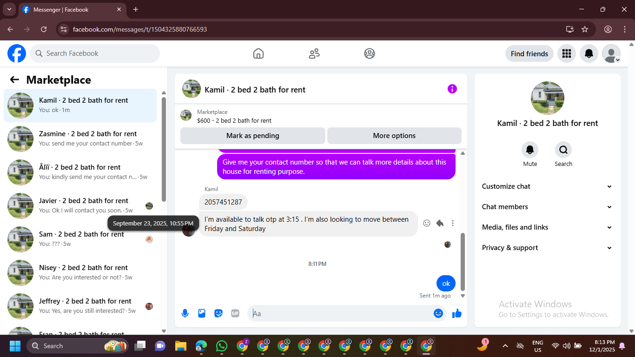Open File Explorer from the taskbar
Screen dimensions: 635x357
pyautogui.click(x=180, y=346)
